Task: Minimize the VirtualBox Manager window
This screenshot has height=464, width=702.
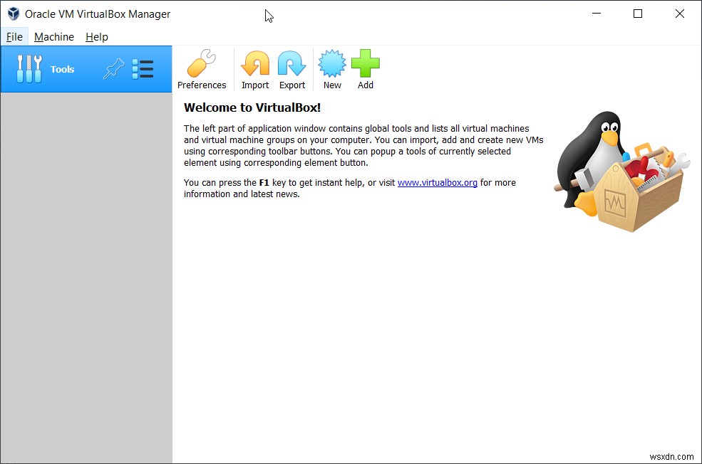Action: pos(596,14)
